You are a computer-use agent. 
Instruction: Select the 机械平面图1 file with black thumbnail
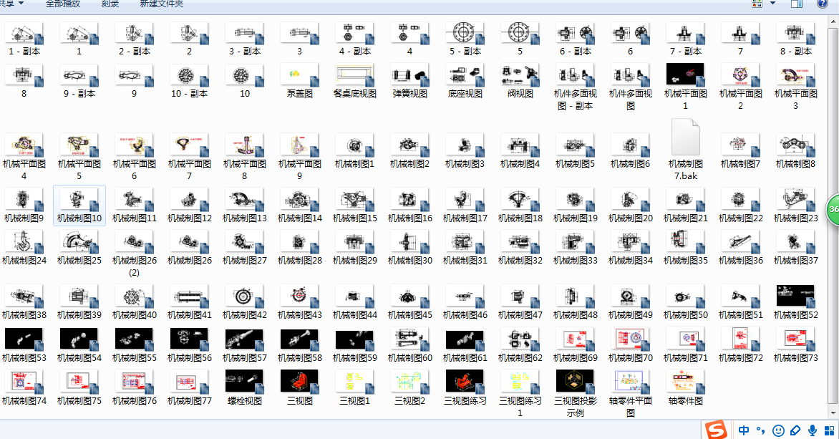685,87
